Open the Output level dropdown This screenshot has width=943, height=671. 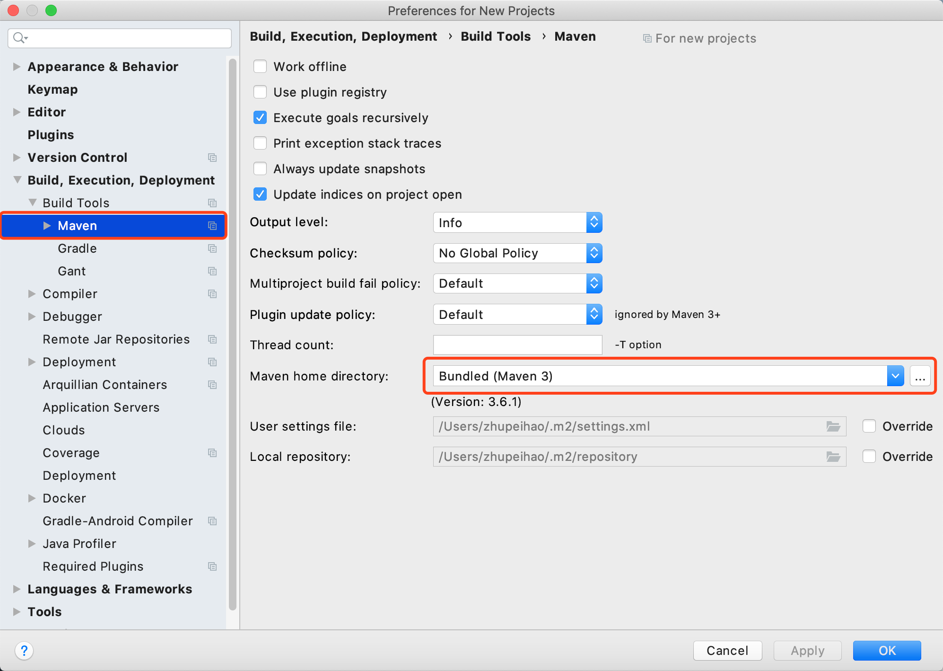click(517, 223)
